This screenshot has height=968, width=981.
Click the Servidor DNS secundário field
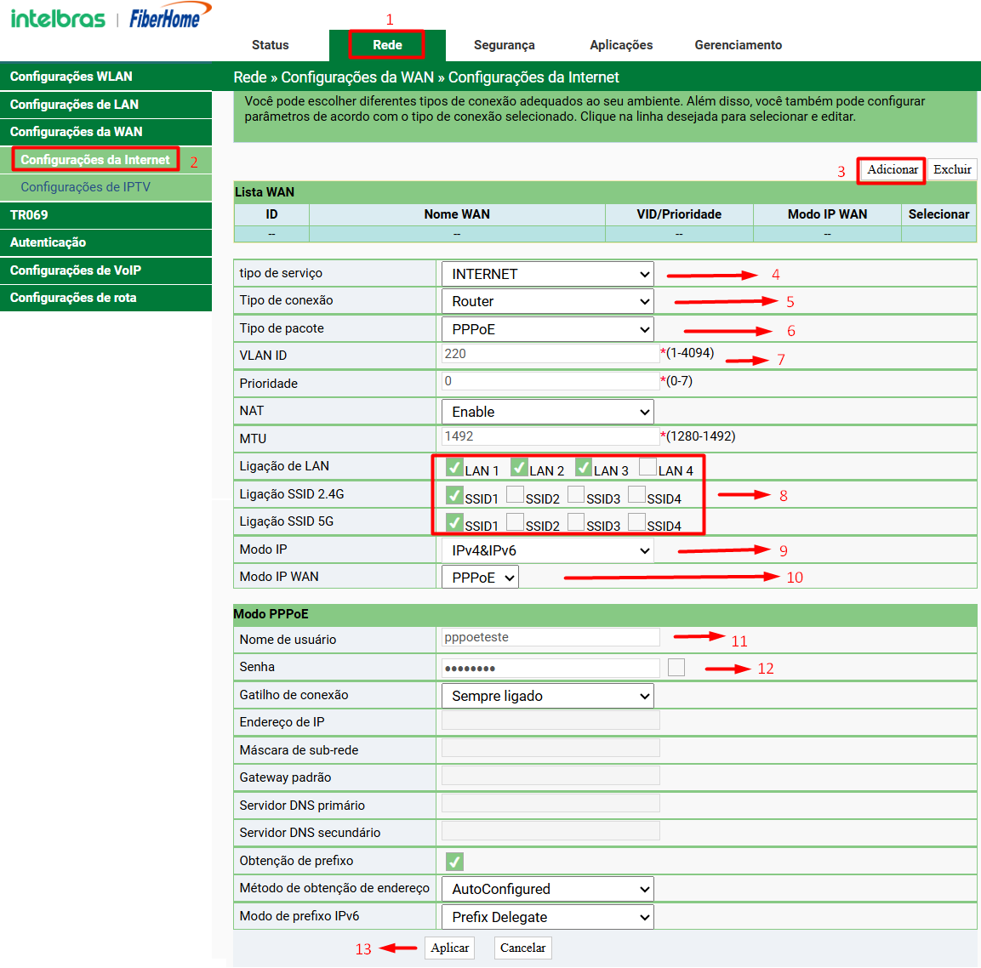550,831
